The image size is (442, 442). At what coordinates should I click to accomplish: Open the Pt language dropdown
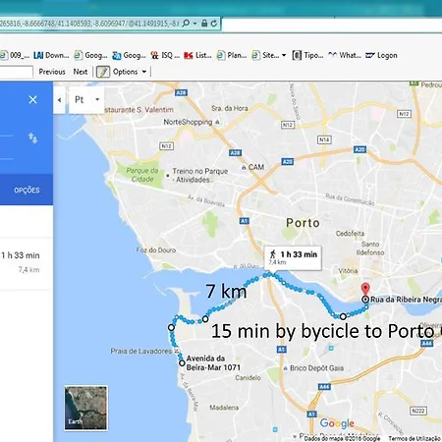click(86, 100)
